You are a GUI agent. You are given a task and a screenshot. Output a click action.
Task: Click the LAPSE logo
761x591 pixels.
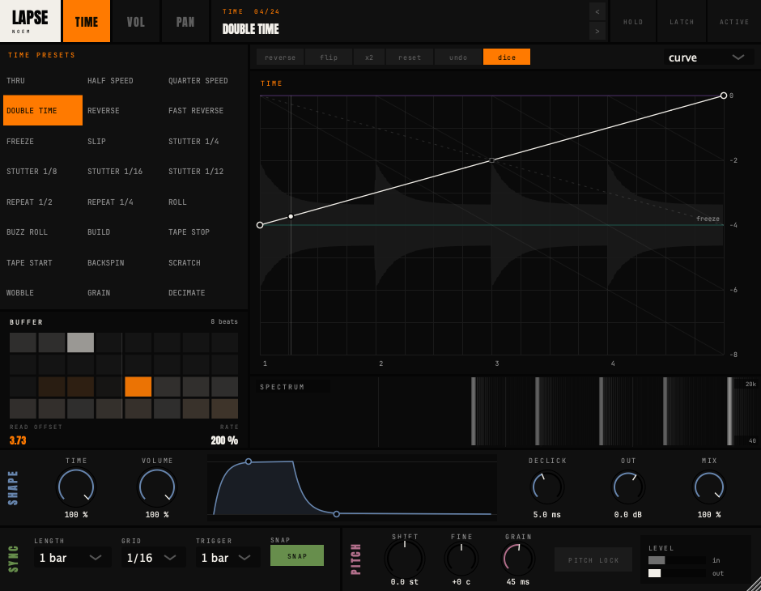(30, 21)
